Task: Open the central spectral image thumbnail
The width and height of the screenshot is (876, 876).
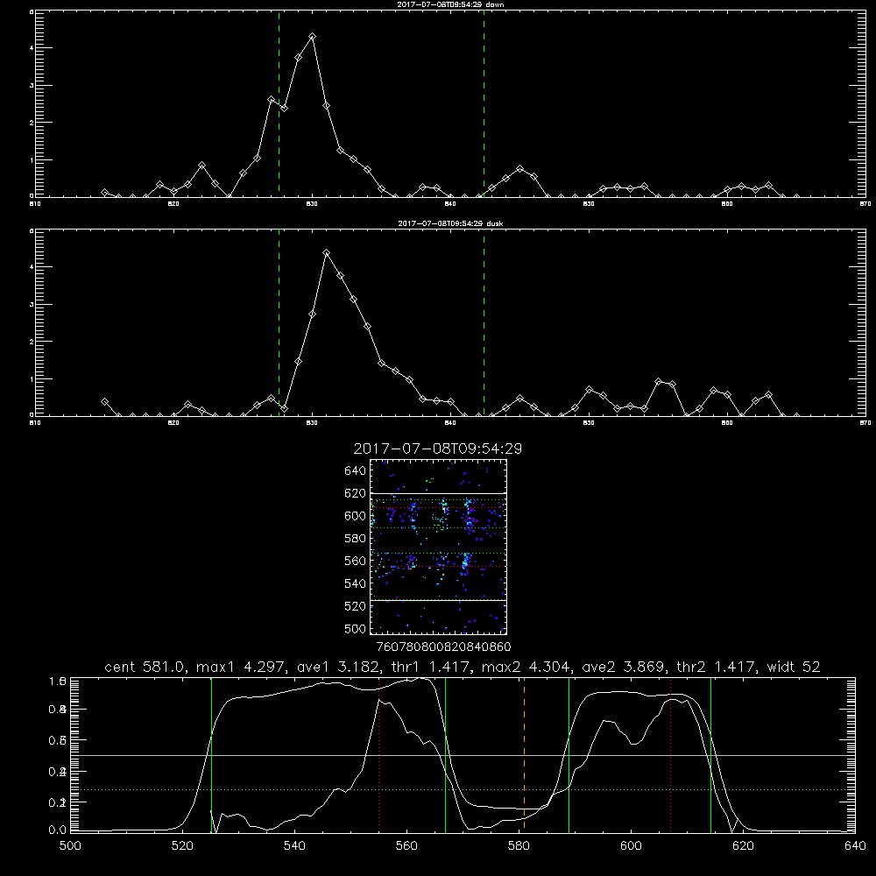Action: pos(438,547)
